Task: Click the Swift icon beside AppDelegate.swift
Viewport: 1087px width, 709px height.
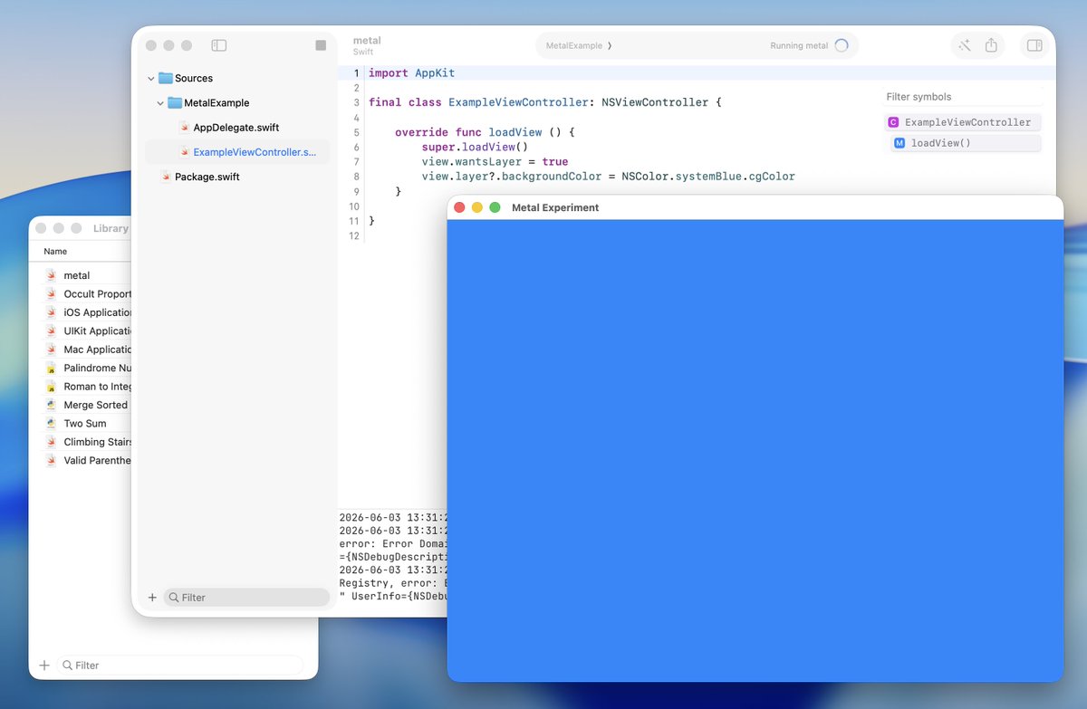Action: (184, 128)
